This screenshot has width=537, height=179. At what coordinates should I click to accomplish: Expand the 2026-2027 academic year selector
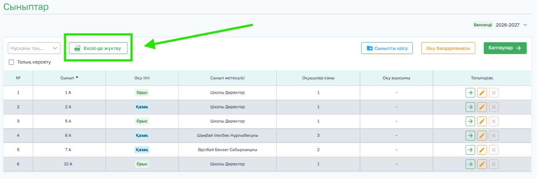(511, 25)
